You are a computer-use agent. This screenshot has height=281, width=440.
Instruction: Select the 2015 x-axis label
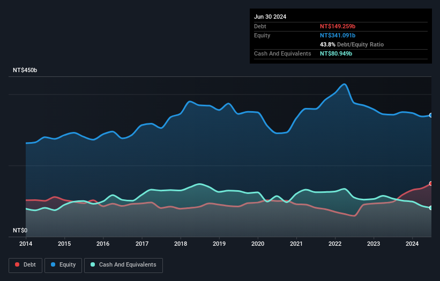64,244
